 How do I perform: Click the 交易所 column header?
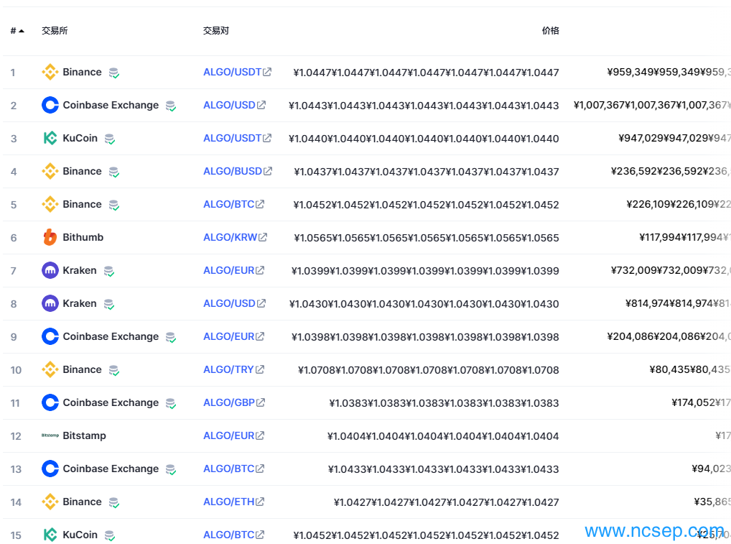55,31
